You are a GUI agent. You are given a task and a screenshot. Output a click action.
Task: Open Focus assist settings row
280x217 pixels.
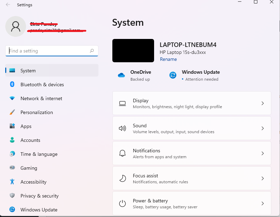[x=191, y=178]
